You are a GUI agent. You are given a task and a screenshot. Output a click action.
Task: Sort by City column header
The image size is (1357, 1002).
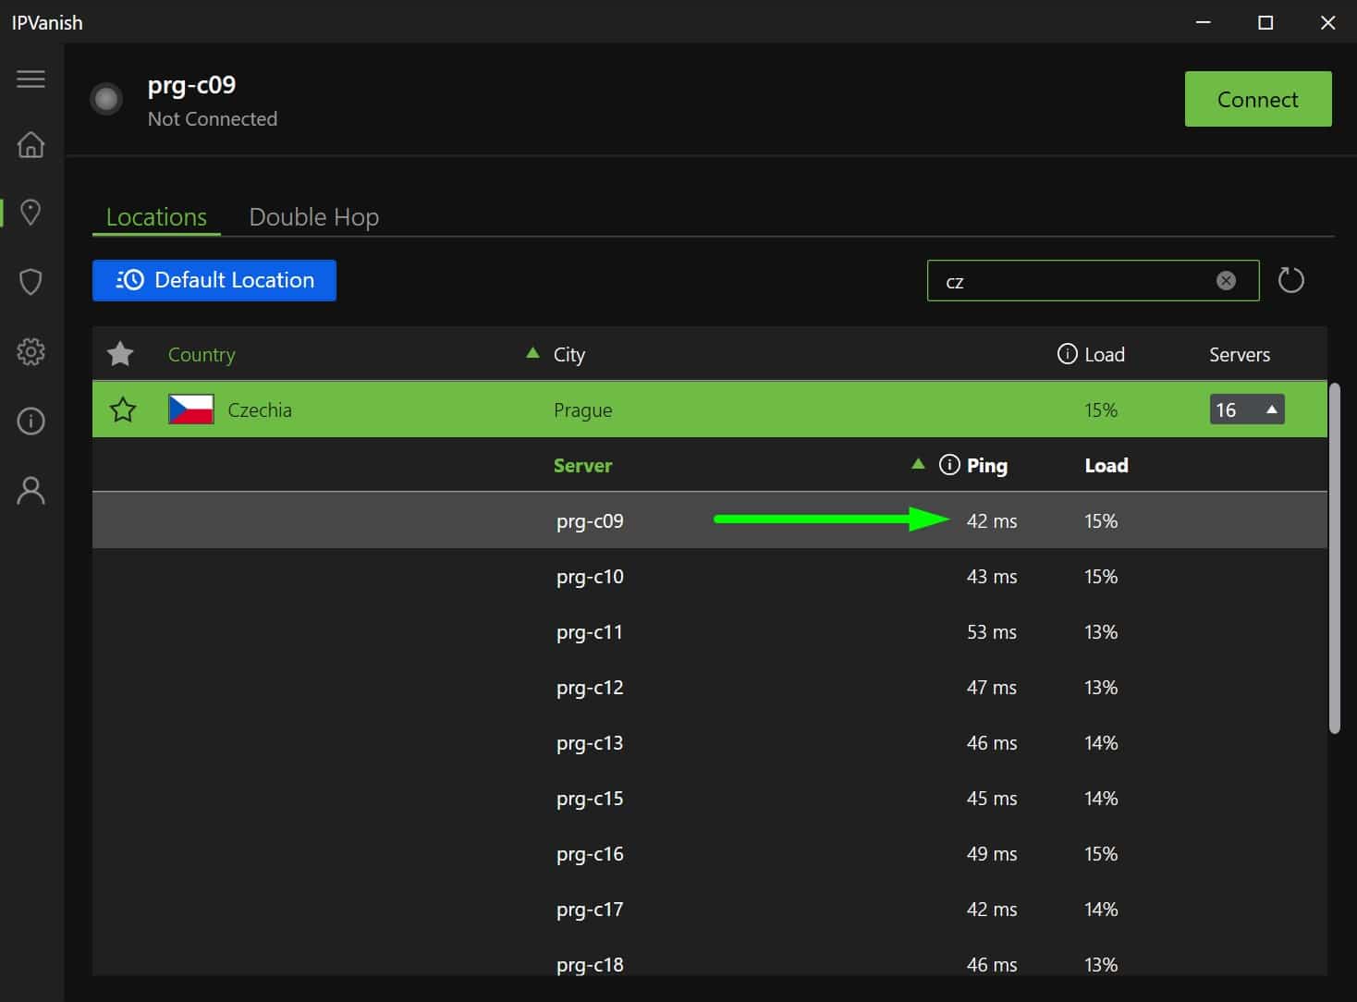pyautogui.click(x=569, y=355)
